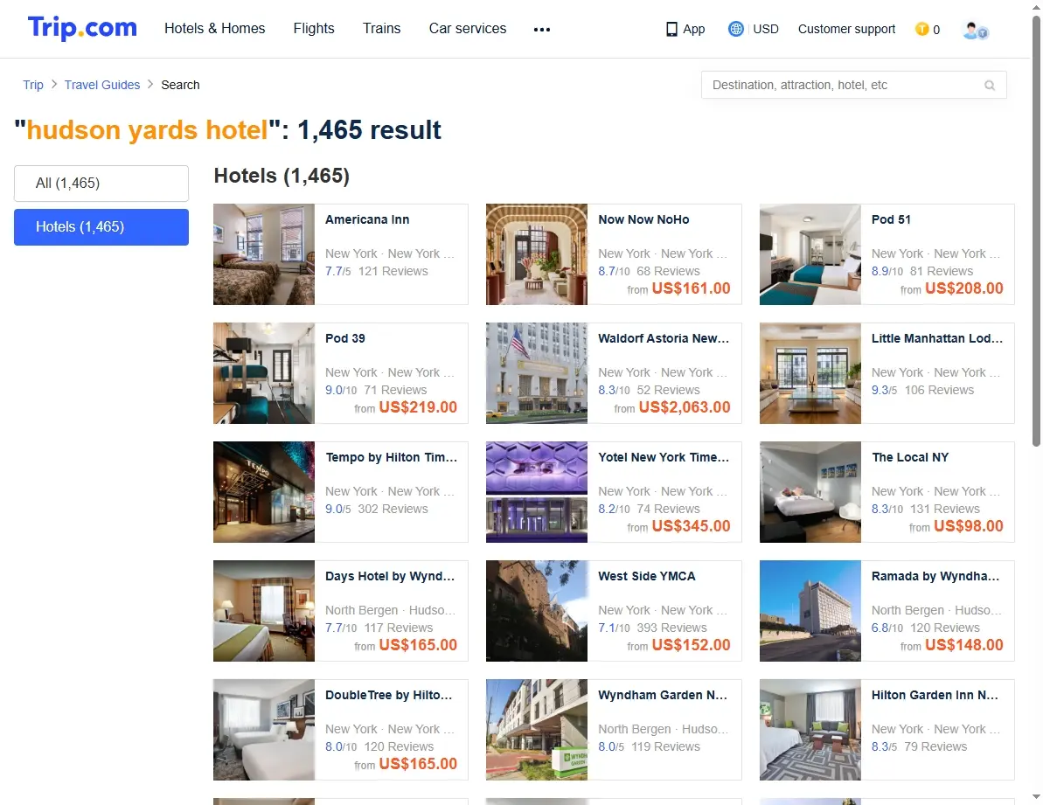Open Car services menu item
The height and width of the screenshot is (805, 1043).
click(x=468, y=29)
